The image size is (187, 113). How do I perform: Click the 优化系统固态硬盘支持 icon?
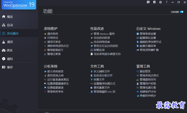point(92,54)
